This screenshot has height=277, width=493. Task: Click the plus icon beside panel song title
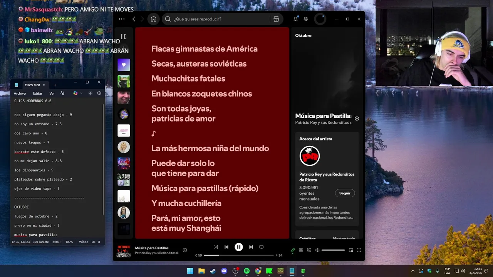(357, 118)
